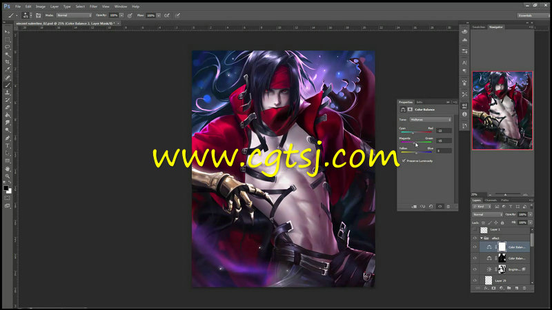Hide the effect group eye icon
Image resolution: width=552 pixels, height=310 pixels.
pos(475,238)
